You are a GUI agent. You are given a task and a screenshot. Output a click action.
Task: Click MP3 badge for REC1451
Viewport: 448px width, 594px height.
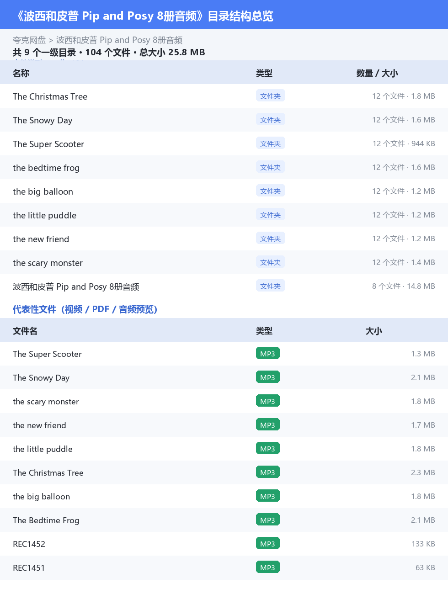pos(268,567)
